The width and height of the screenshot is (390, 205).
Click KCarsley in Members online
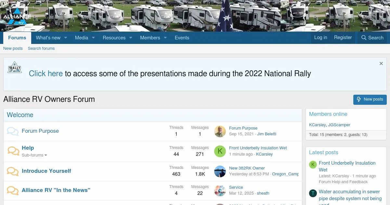pyautogui.click(x=318, y=125)
